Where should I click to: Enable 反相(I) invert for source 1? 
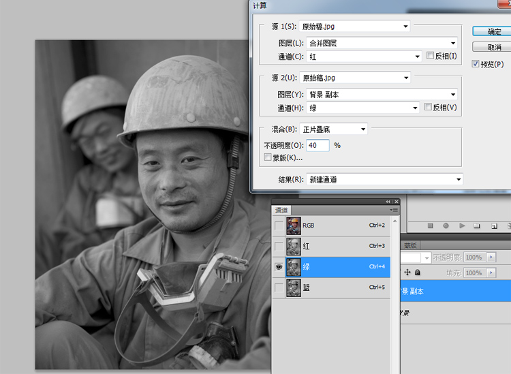point(430,56)
